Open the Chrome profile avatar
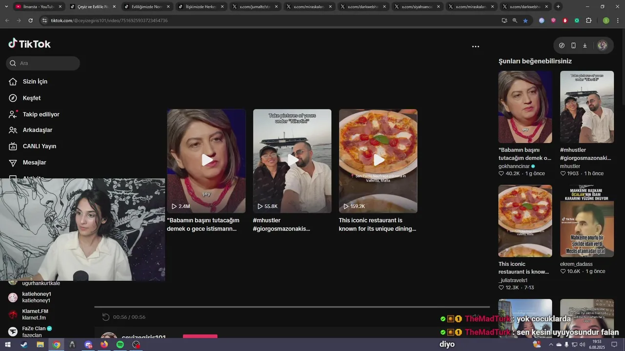The image size is (625, 351). point(606,20)
